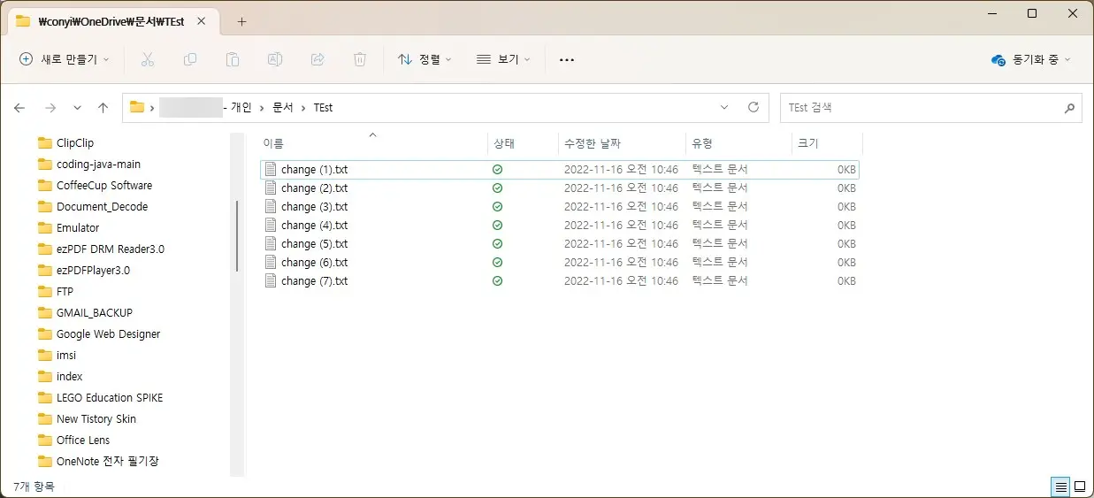Open the See more three-dots menu
This screenshot has height=498, width=1094.
pyautogui.click(x=567, y=59)
